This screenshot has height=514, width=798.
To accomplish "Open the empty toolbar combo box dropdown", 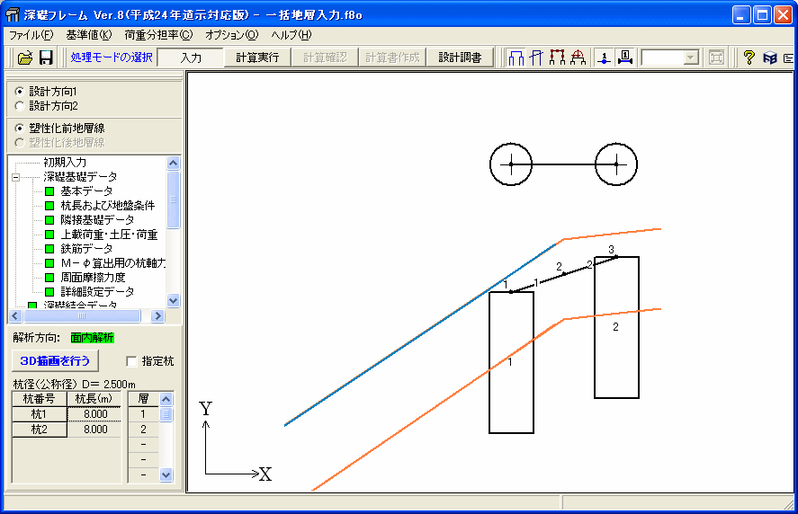I will (690, 58).
